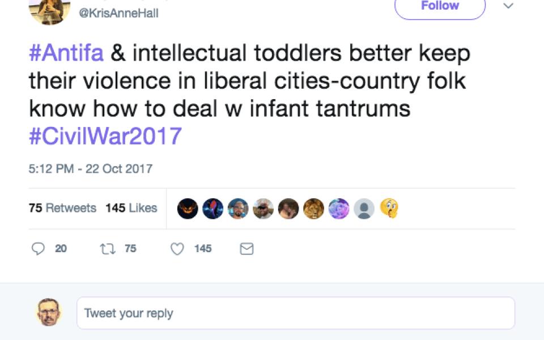The width and height of the screenshot is (544, 340).
Task: Like the tweet with the heart icon
Action: 177,249
